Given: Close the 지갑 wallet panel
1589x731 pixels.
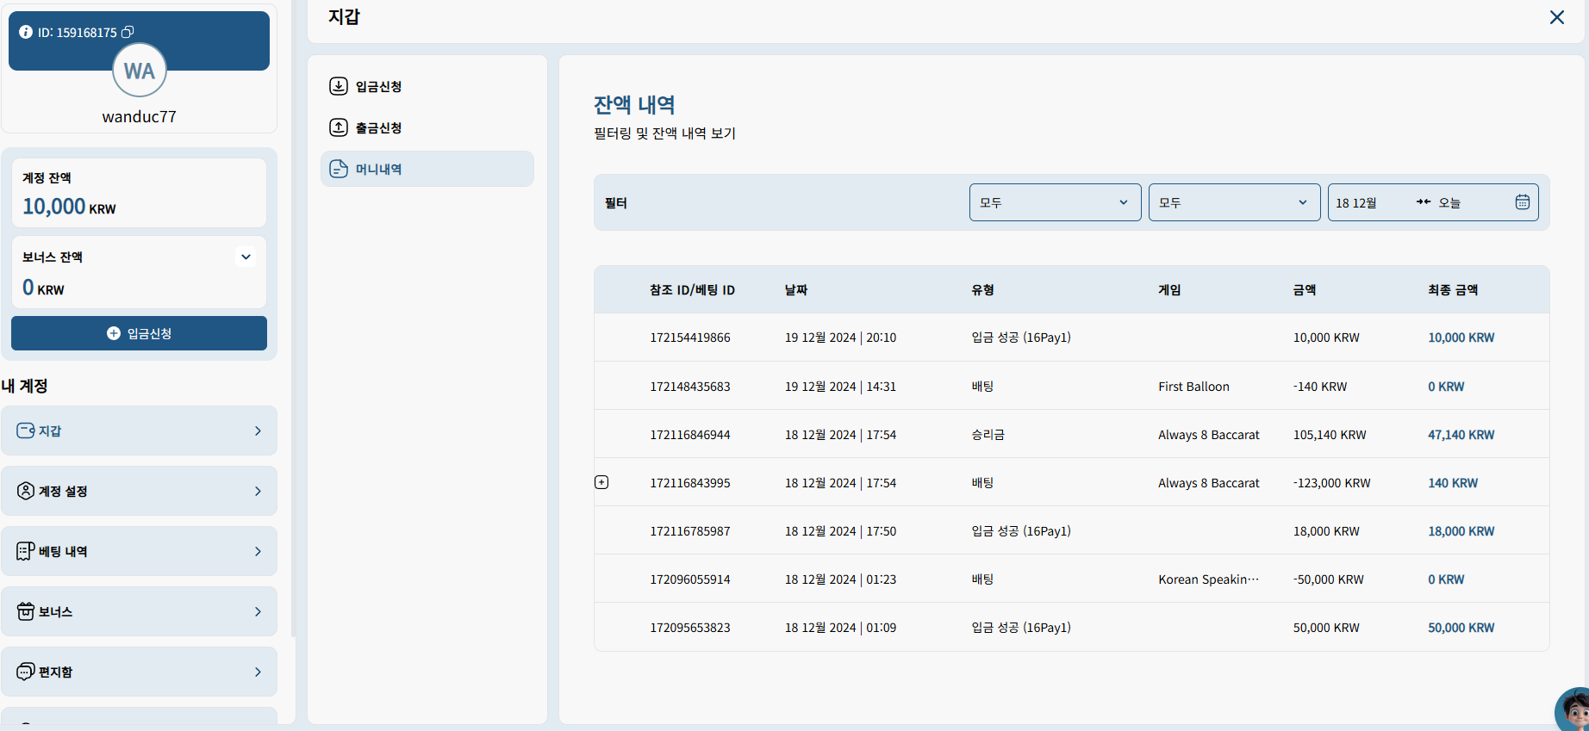Looking at the screenshot, I should 1556,17.
